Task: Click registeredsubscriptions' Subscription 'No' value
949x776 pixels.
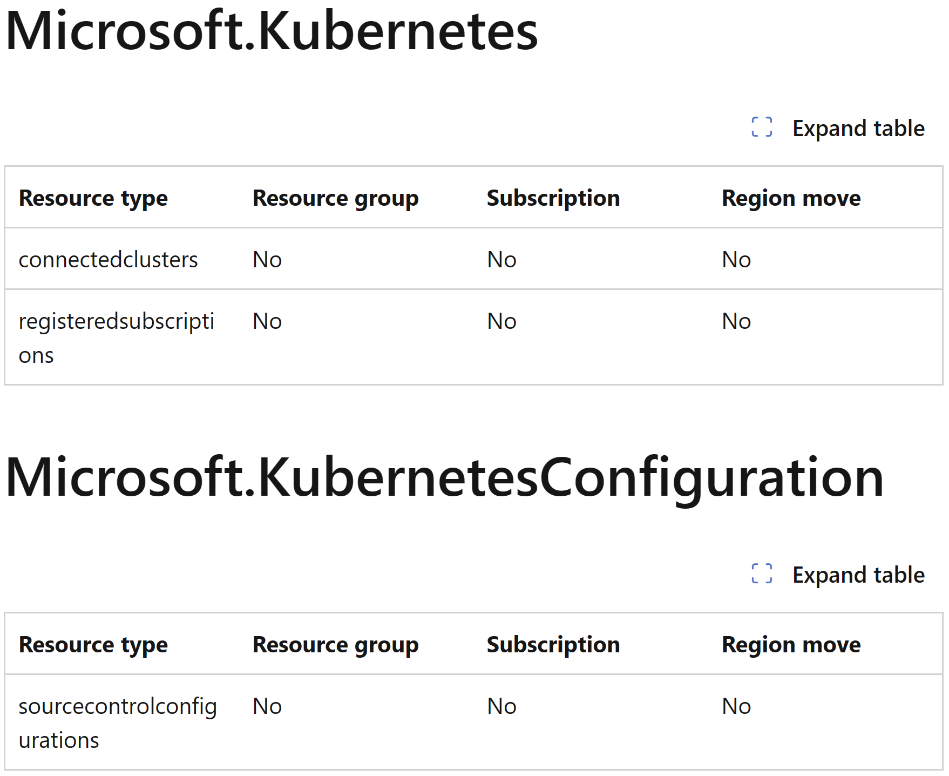Action: (501, 321)
